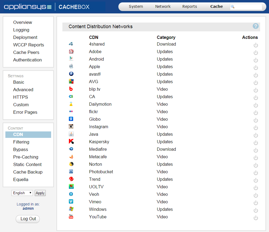
Task: Click the YouTube logo icon
Action: [71, 216]
